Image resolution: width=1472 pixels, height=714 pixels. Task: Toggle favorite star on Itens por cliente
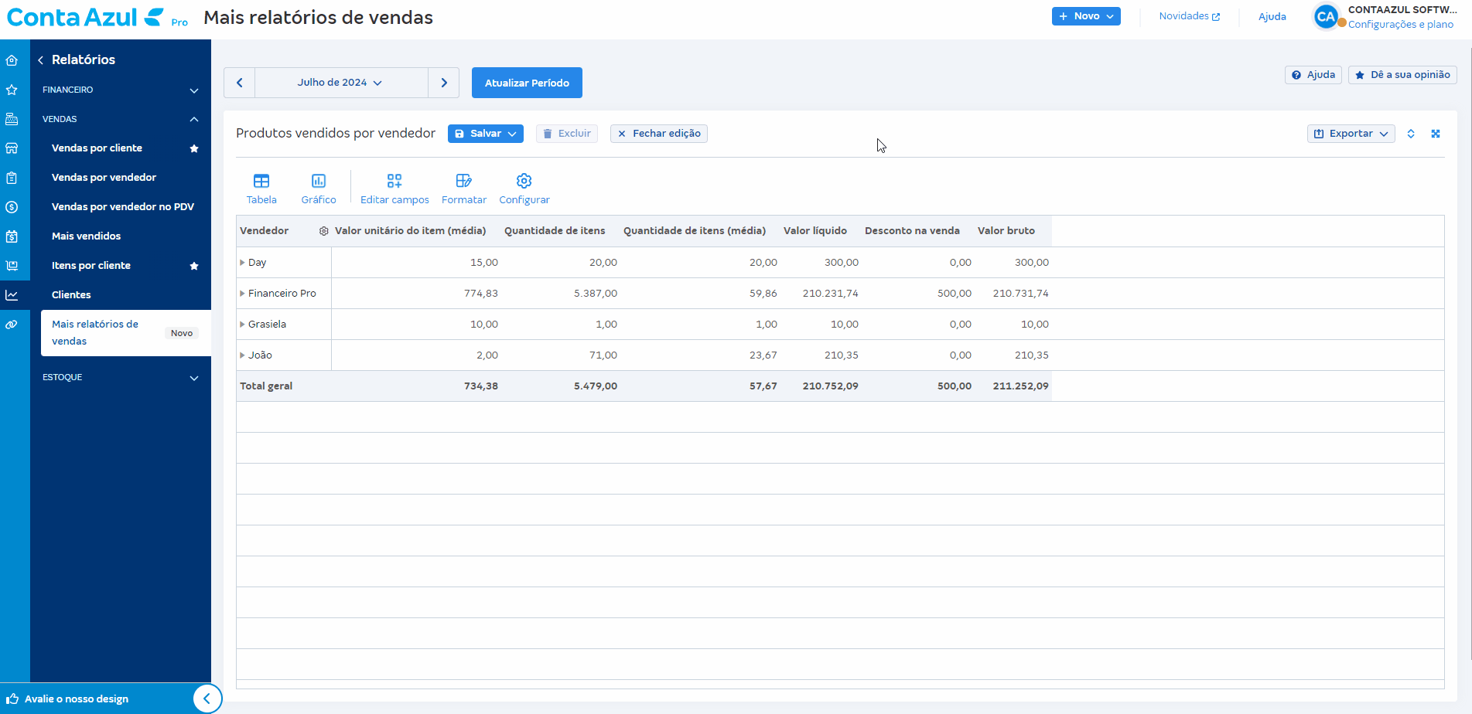point(194,266)
